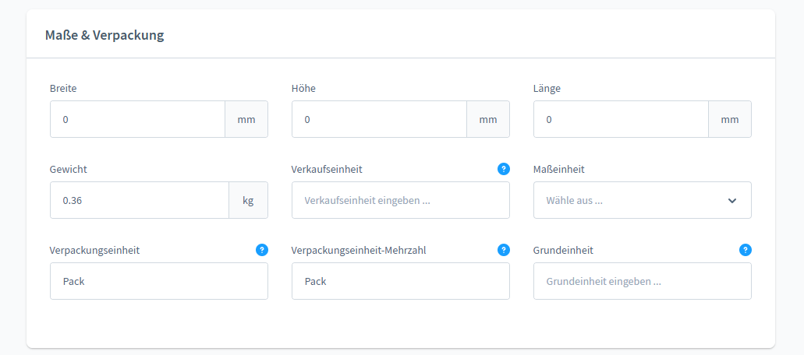Click the mm unit suffix beside Breite
The height and width of the screenshot is (355, 804).
246,119
